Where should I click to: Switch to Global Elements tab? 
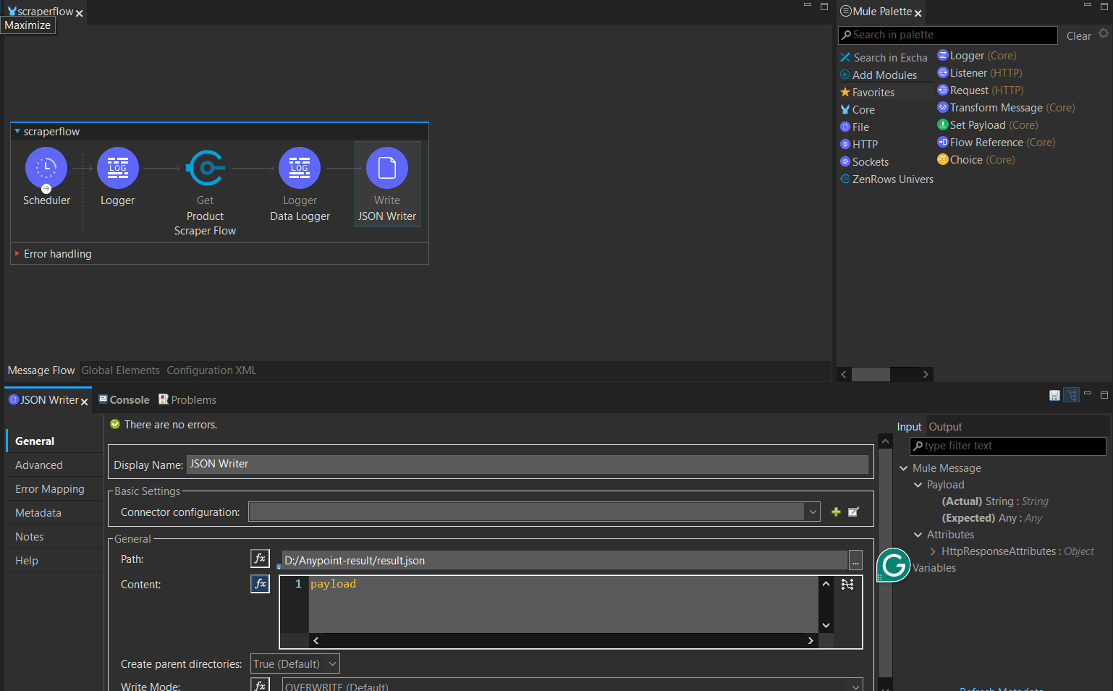[120, 370]
